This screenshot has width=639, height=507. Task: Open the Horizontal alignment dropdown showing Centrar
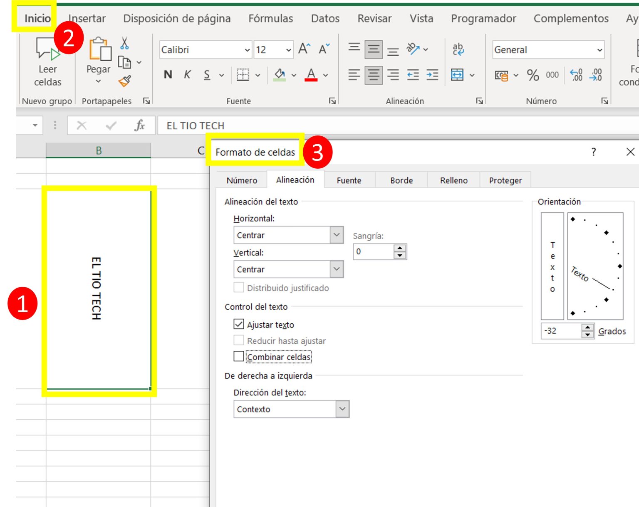[336, 235]
